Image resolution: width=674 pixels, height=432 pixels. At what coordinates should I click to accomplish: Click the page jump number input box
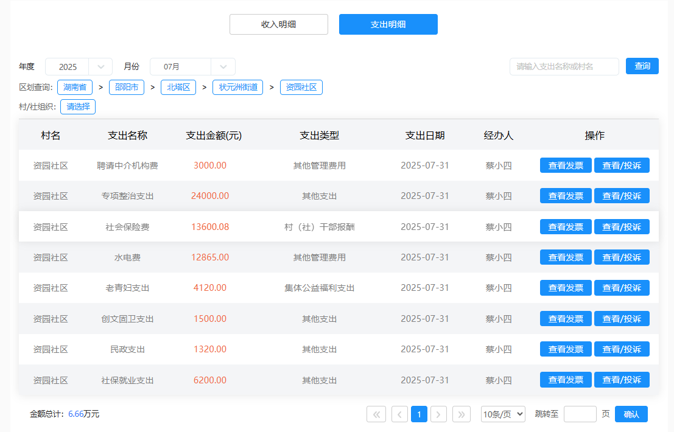point(580,414)
